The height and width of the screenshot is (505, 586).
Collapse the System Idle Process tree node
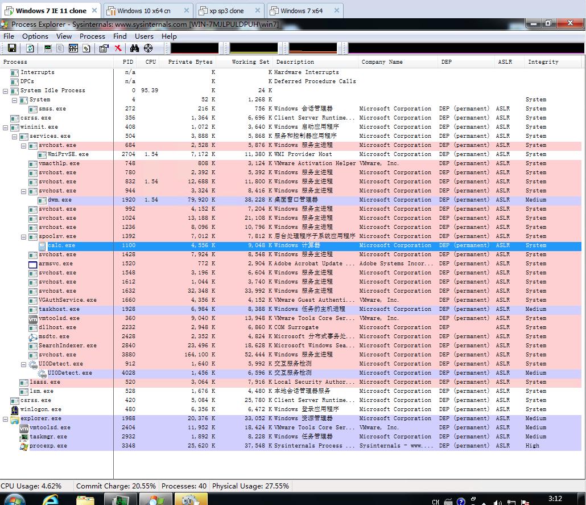click(x=5, y=91)
